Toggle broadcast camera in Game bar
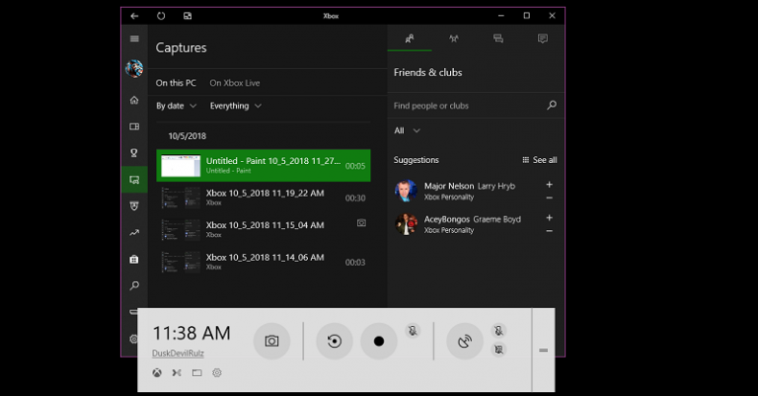758x396 pixels. [x=498, y=350]
